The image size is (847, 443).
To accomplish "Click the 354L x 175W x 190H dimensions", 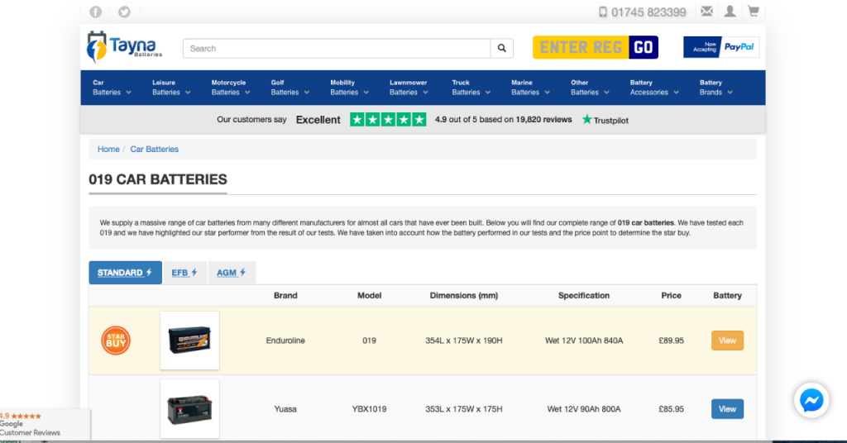I will coord(463,341).
